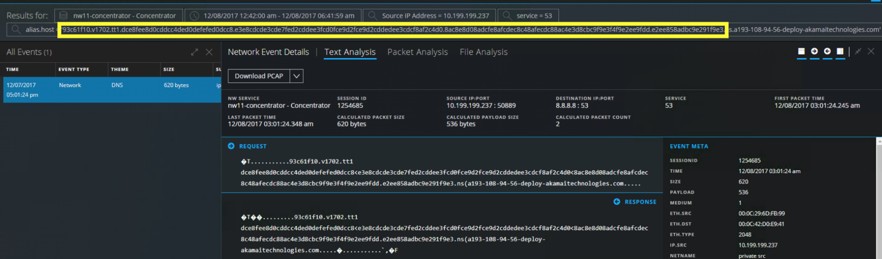This screenshot has height=259, width=882.
Task: Toggle request display arrow icon in toolbar
Action: tap(814, 51)
